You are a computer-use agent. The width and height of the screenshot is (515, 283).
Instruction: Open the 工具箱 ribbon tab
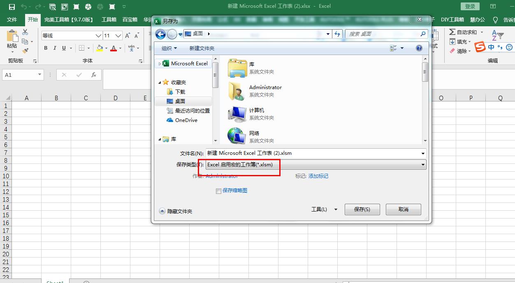click(x=109, y=19)
